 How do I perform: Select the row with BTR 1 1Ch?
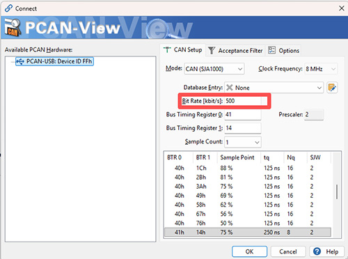tap(248, 168)
